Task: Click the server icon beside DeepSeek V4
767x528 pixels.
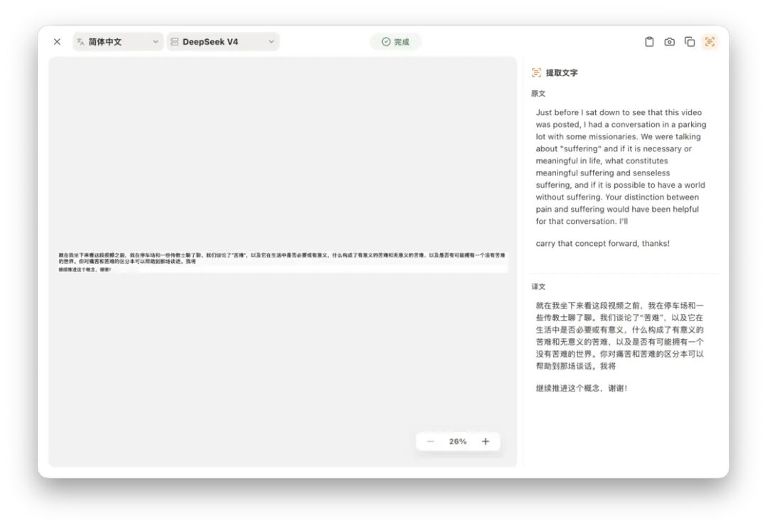Action: (x=174, y=42)
